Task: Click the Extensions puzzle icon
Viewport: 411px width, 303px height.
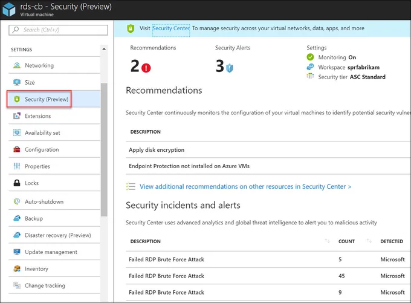Action: tap(17, 116)
